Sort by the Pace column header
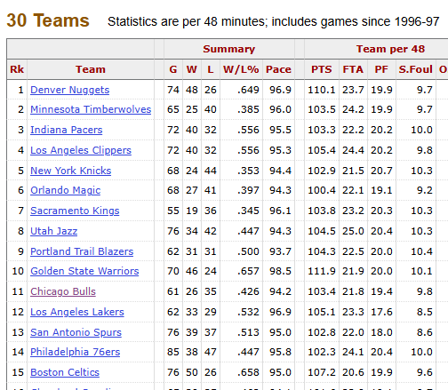 pos(278,69)
